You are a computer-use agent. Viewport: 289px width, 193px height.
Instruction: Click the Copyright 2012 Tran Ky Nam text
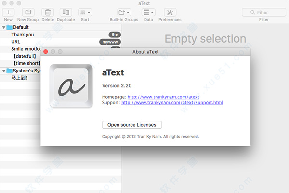(x=151, y=137)
